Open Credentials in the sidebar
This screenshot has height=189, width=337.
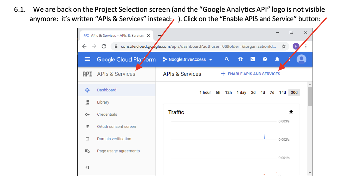pos(107,114)
